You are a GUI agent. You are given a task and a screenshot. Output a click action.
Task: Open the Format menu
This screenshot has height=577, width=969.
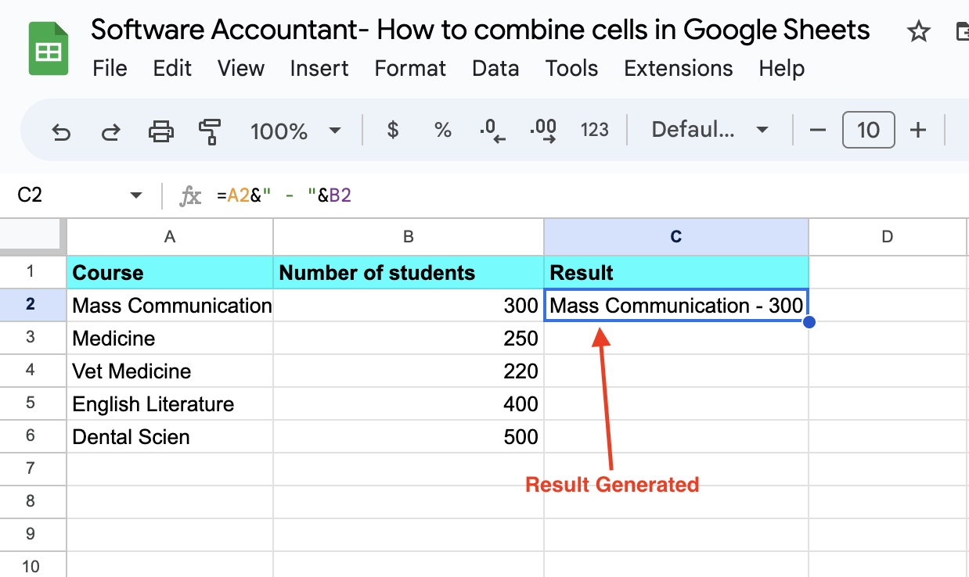tap(410, 68)
